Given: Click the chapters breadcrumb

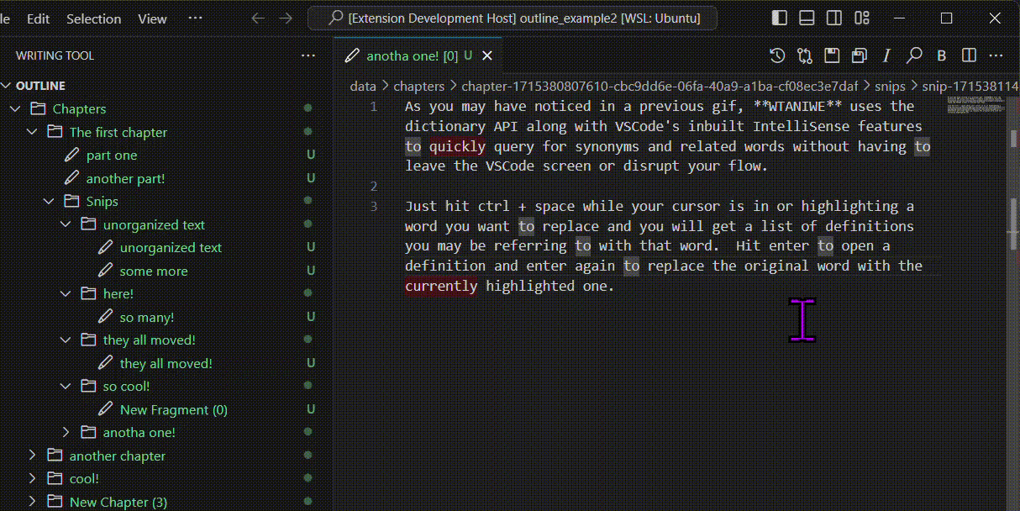Looking at the screenshot, I should click(x=418, y=86).
